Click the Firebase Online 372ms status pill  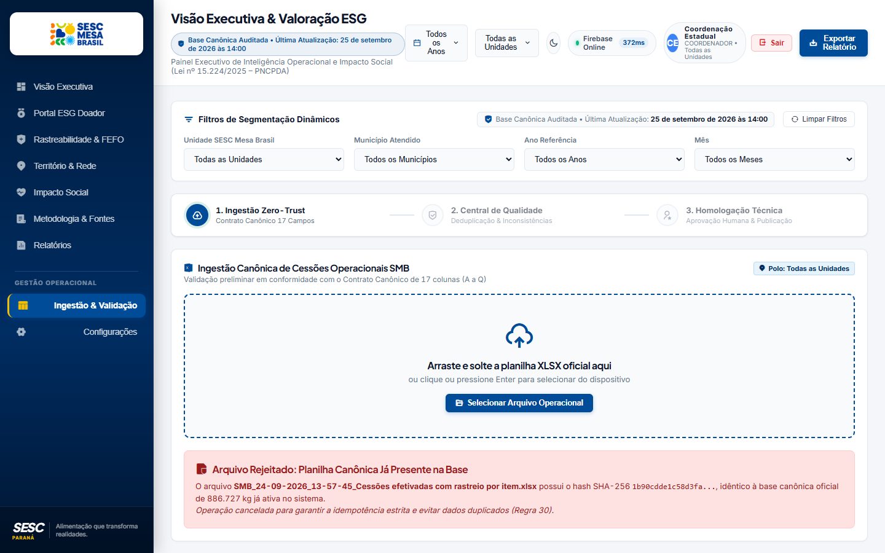tap(612, 43)
